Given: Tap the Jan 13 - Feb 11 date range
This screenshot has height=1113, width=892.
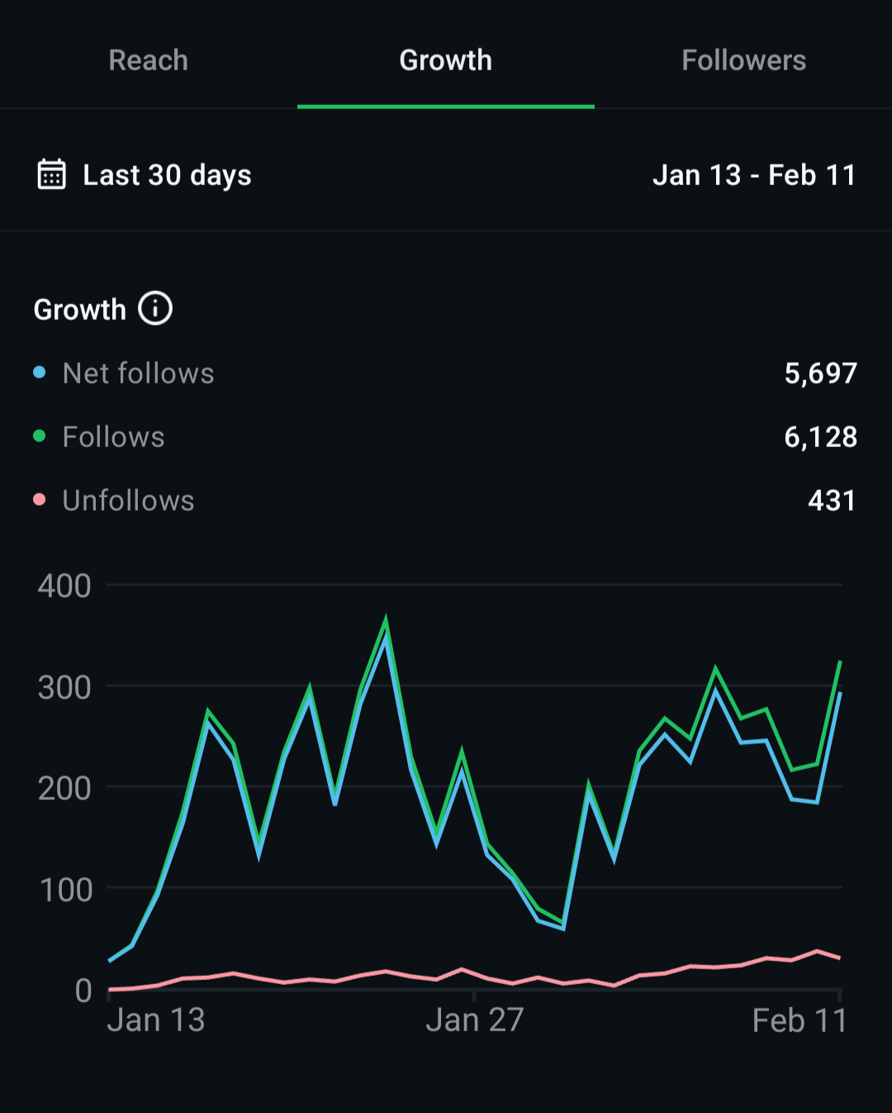Looking at the screenshot, I should 753,175.
